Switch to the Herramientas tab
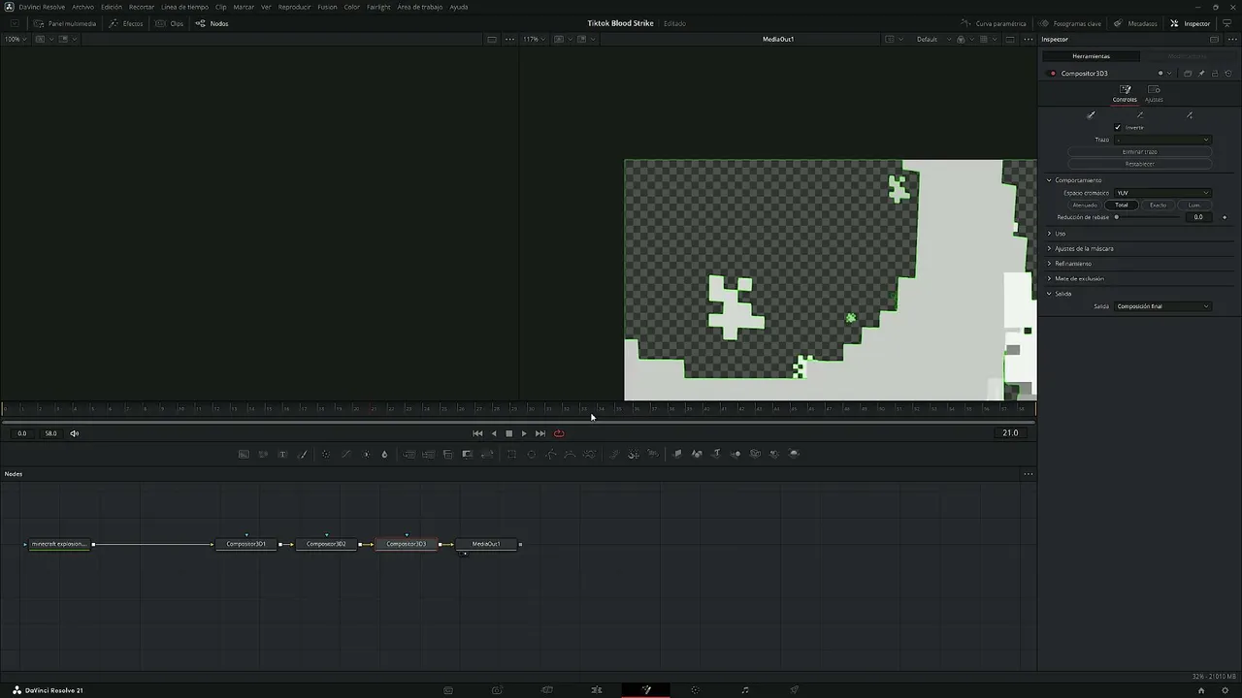The image size is (1242, 698). (x=1091, y=56)
